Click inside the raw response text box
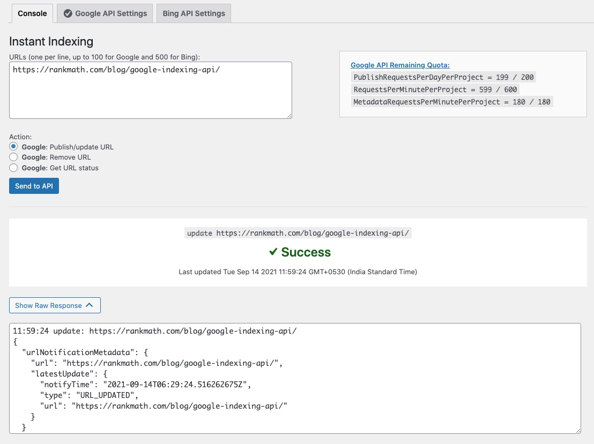The height and width of the screenshot is (444, 594). (x=295, y=378)
